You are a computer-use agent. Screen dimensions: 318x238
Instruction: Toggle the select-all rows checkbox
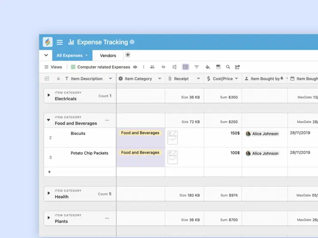(x=47, y=78)
